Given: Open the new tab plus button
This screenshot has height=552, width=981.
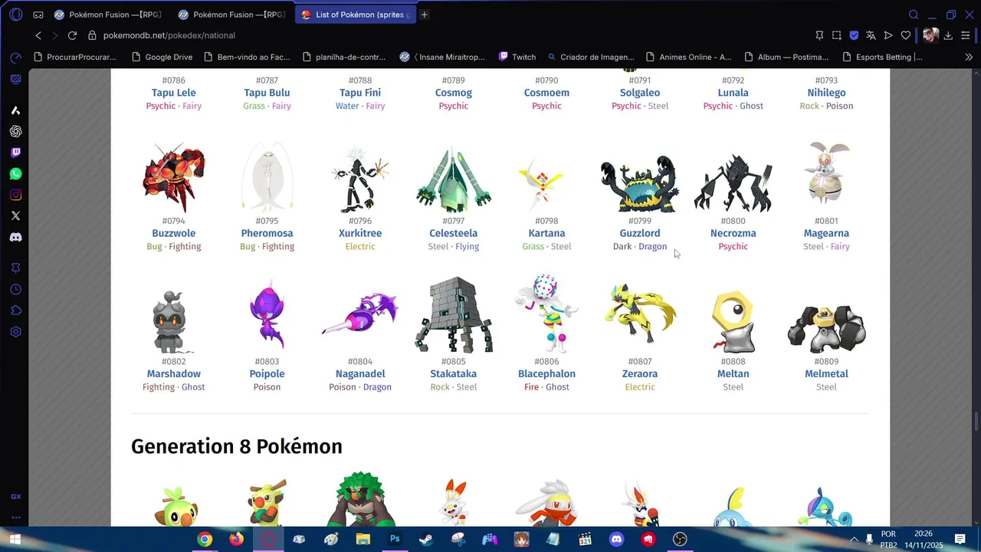Looking at the screenshot, I should tap(425, 15).
